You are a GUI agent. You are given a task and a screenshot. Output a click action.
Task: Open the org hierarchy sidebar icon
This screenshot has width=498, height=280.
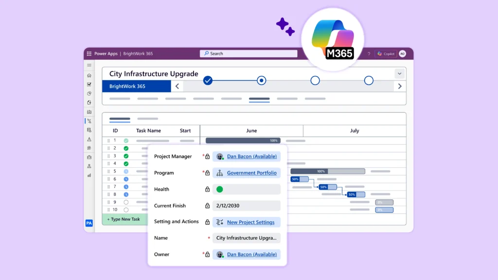coord(89,166)
